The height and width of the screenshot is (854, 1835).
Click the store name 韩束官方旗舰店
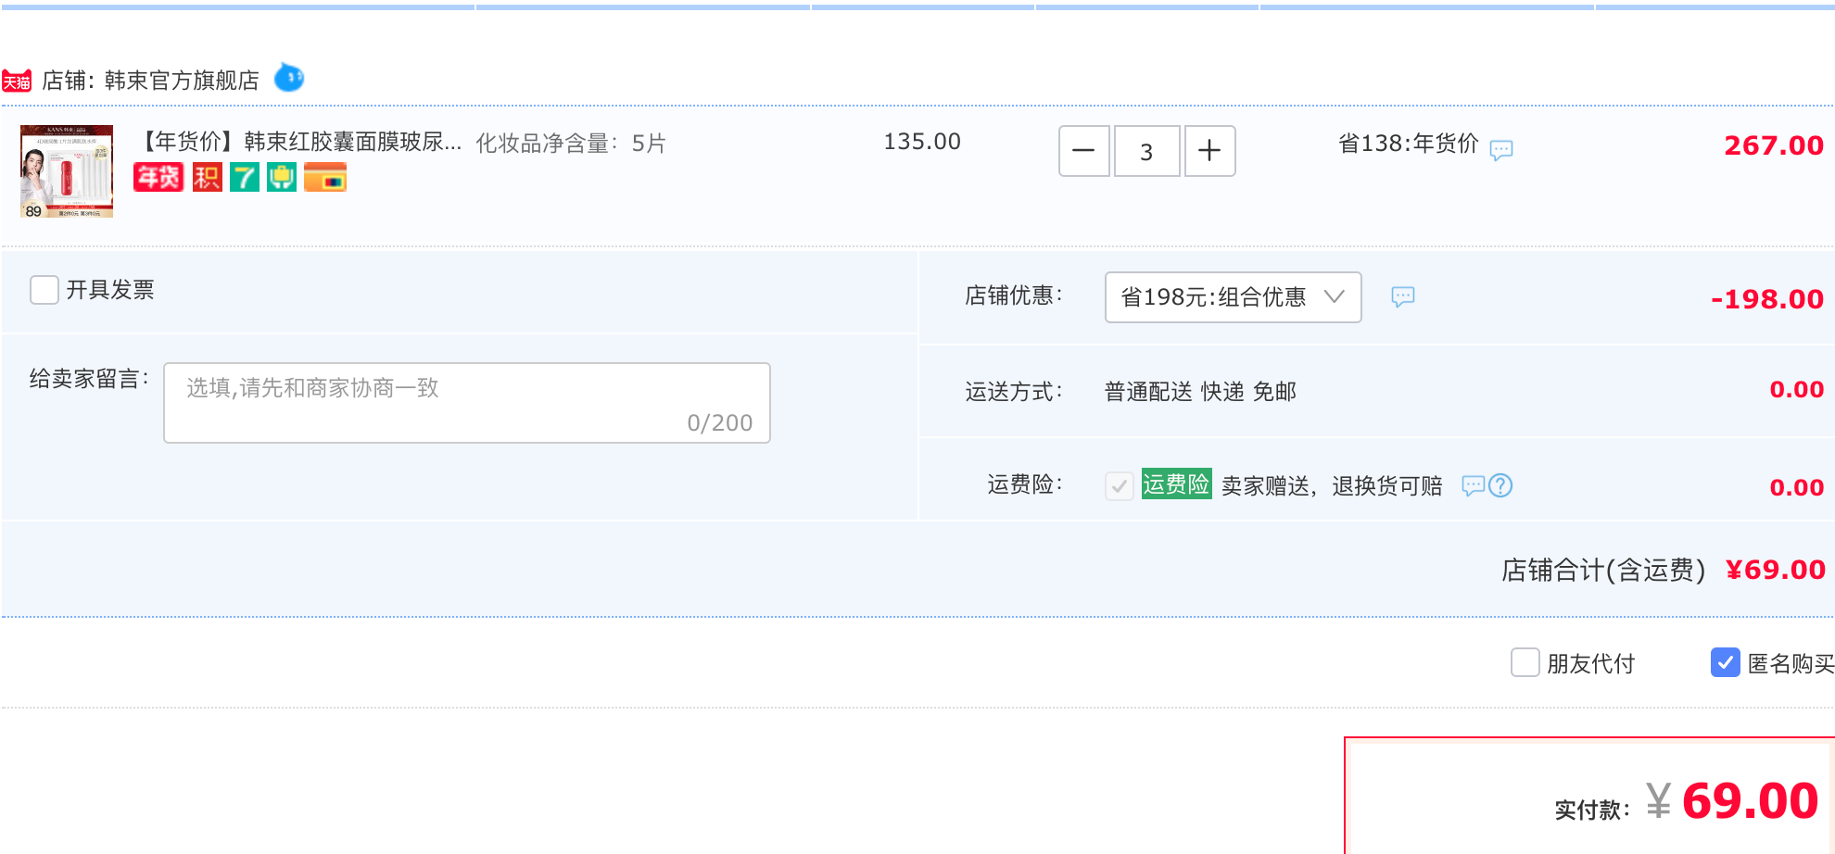click(182, 81)
